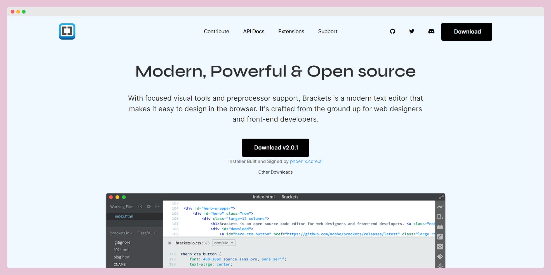Click code line 104 hero-wrapper div
Screen dimensions: 551x275
209,208
